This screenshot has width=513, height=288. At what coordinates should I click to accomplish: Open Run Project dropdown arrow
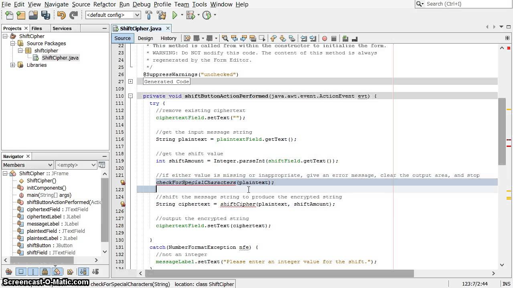pos(182,15)
